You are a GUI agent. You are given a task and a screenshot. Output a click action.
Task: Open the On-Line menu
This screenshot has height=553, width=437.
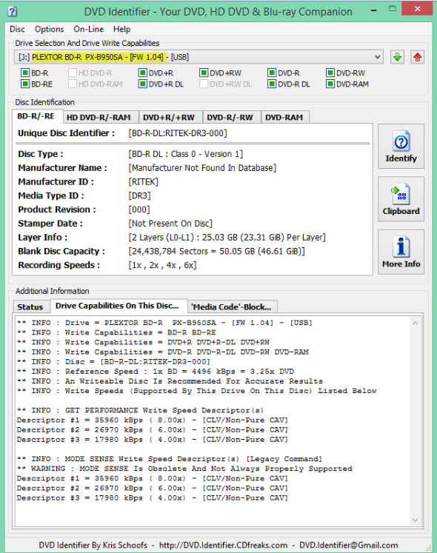[89, 30]
